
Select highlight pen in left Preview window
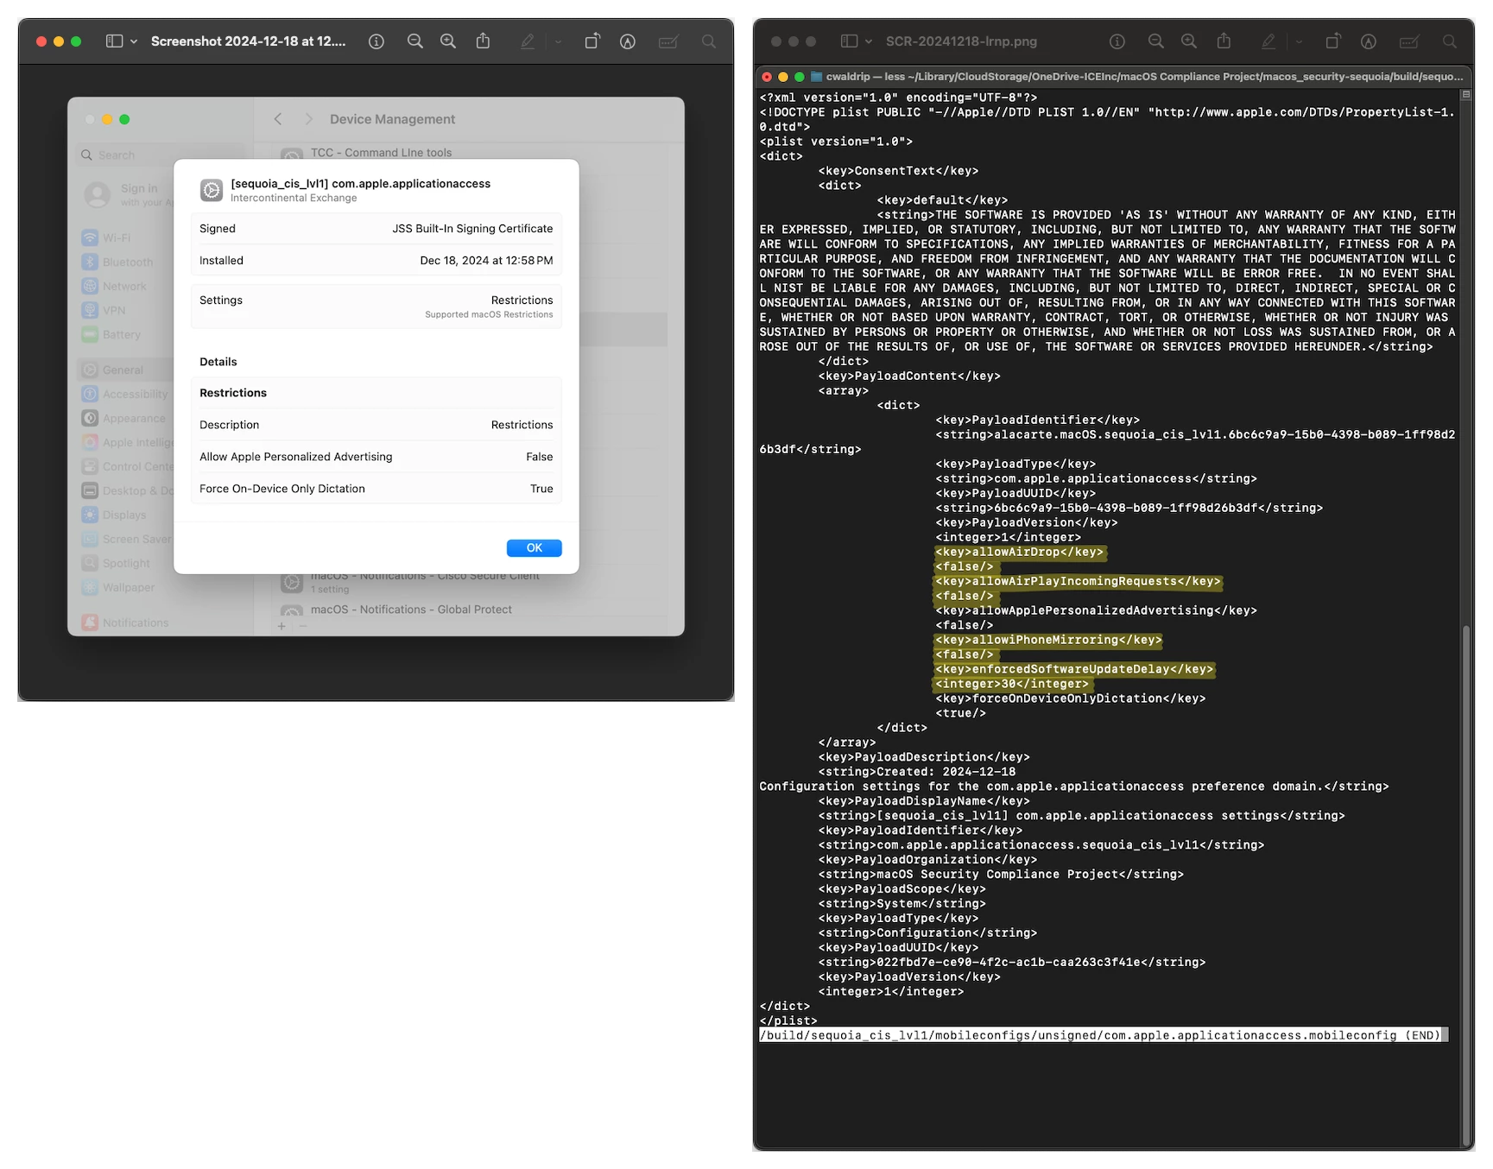tap(528, 41)
